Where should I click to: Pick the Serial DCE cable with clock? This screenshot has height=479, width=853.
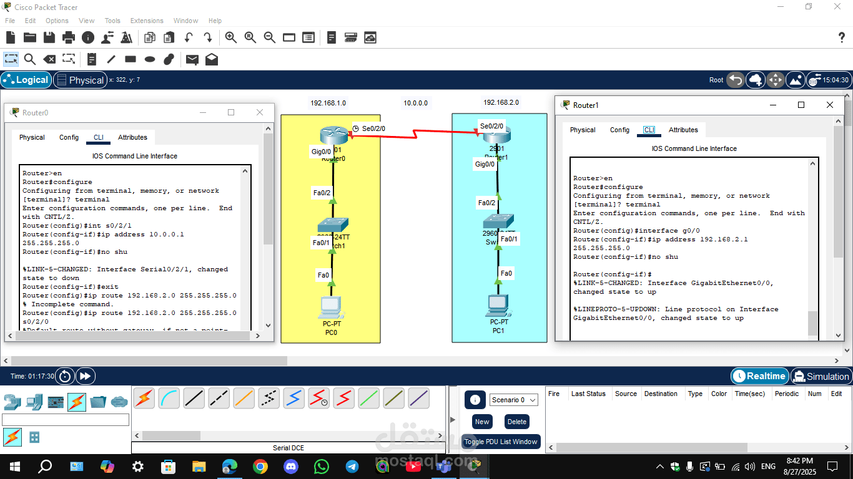click(318, 398)
